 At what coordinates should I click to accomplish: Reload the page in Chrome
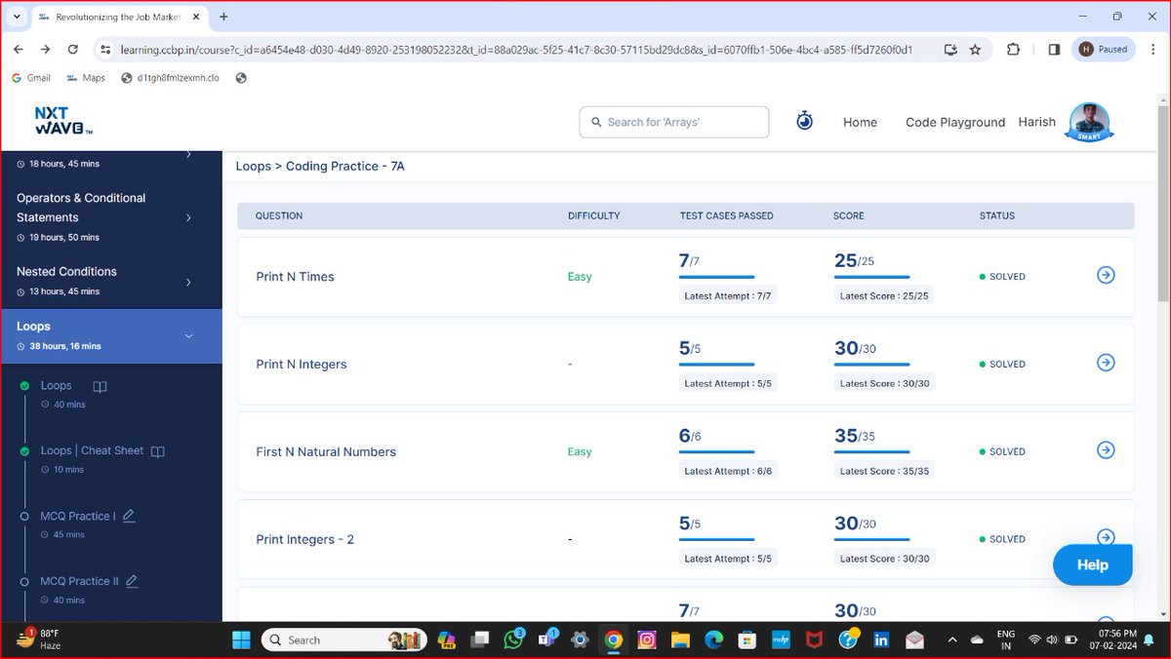(x=72, y=49)
